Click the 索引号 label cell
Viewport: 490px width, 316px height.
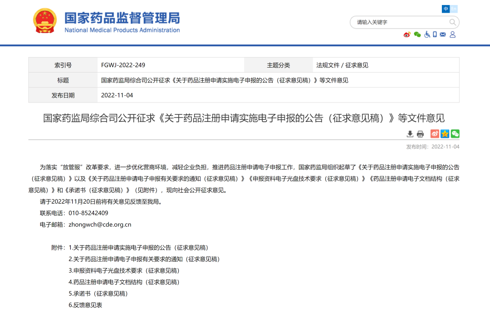(x=63, y=65)
